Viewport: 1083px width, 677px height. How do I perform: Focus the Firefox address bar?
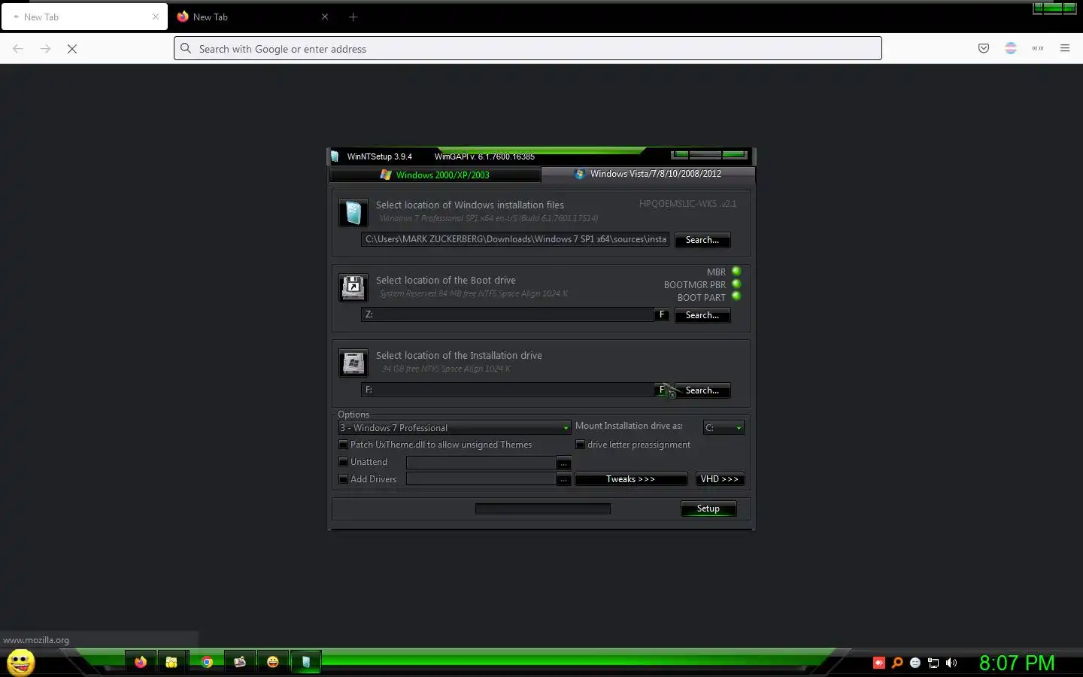tap(527, 48)
